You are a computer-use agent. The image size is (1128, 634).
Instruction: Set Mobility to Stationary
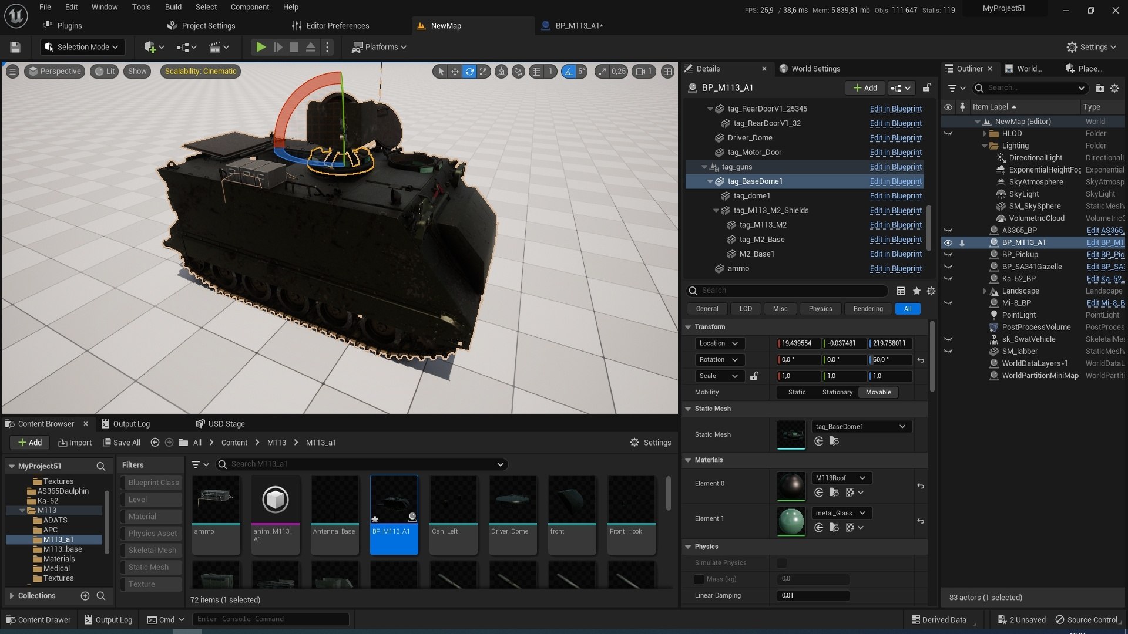pyautogui.click(x=837, y=393)
